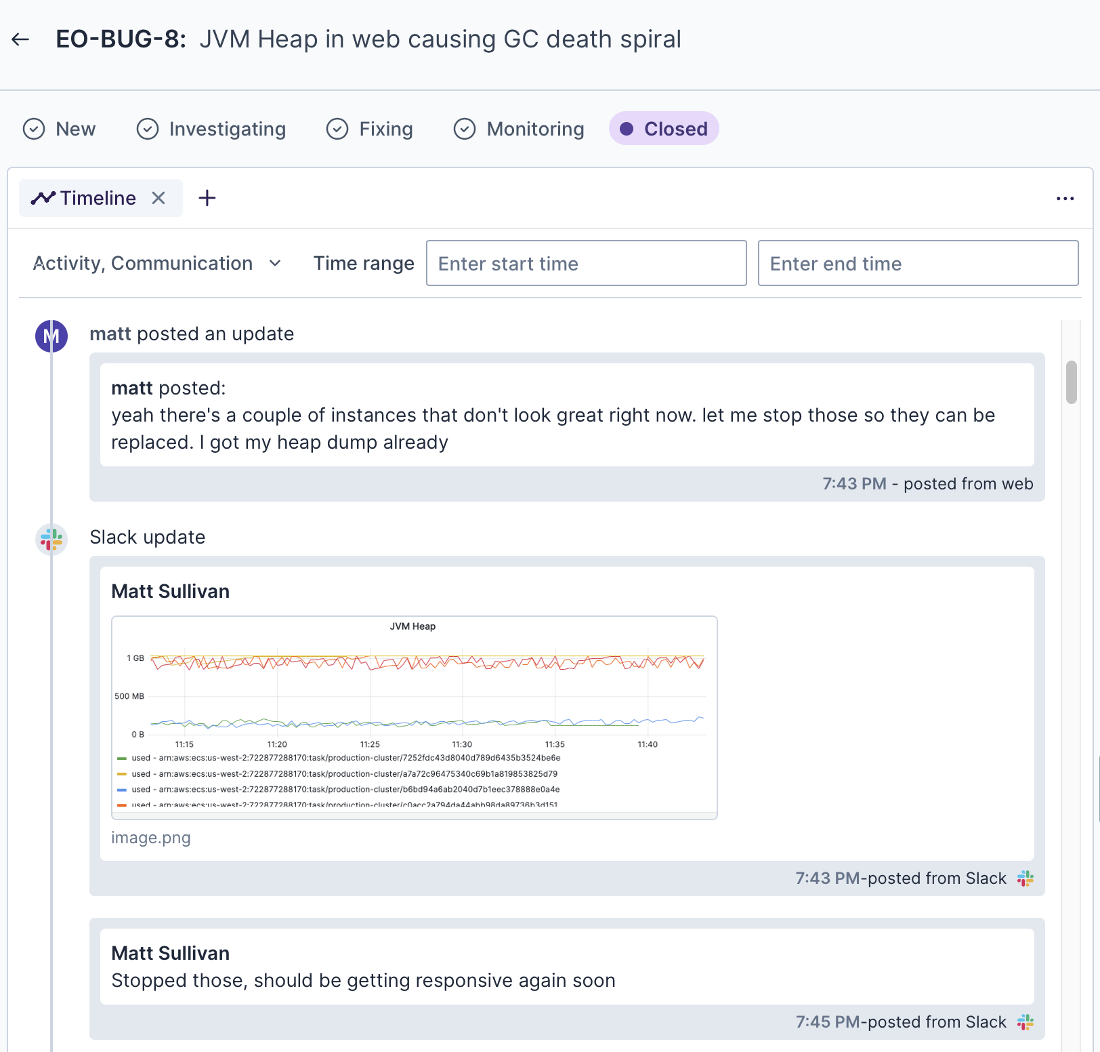The height and width of the screenshot is (1052, 1100).
Task: Click the timeline vertical scrollbar thumb
Action: (1072, 382)
